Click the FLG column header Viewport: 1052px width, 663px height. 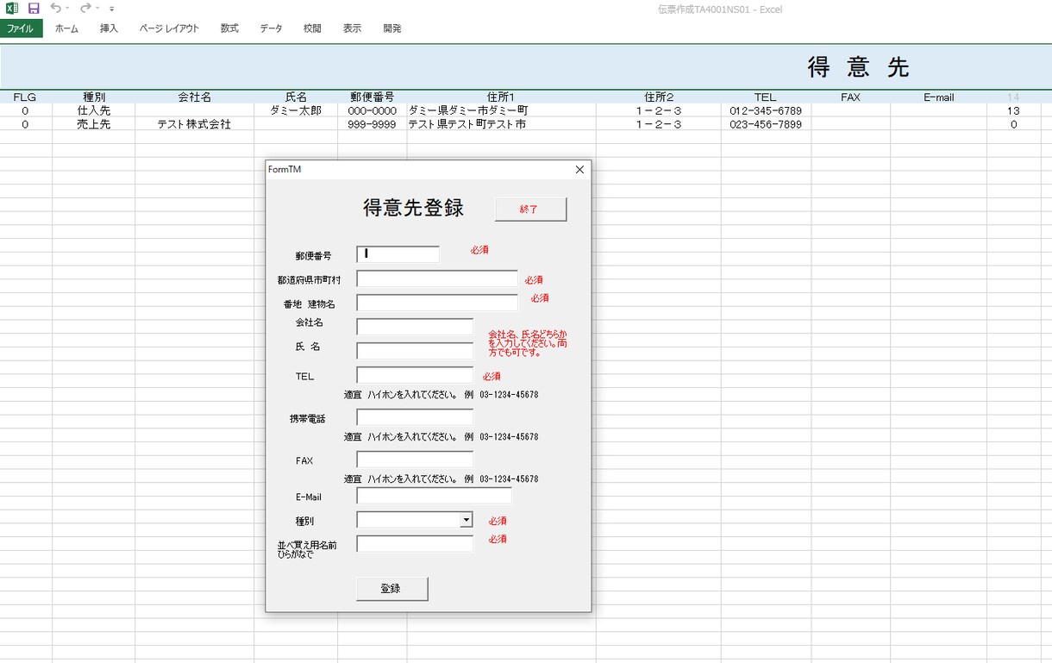[25, 97]
